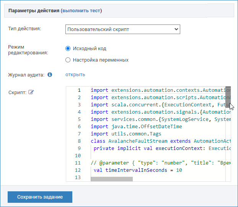
Task: Select the Исходный код radio button
Action: click(x=68, y=49)
